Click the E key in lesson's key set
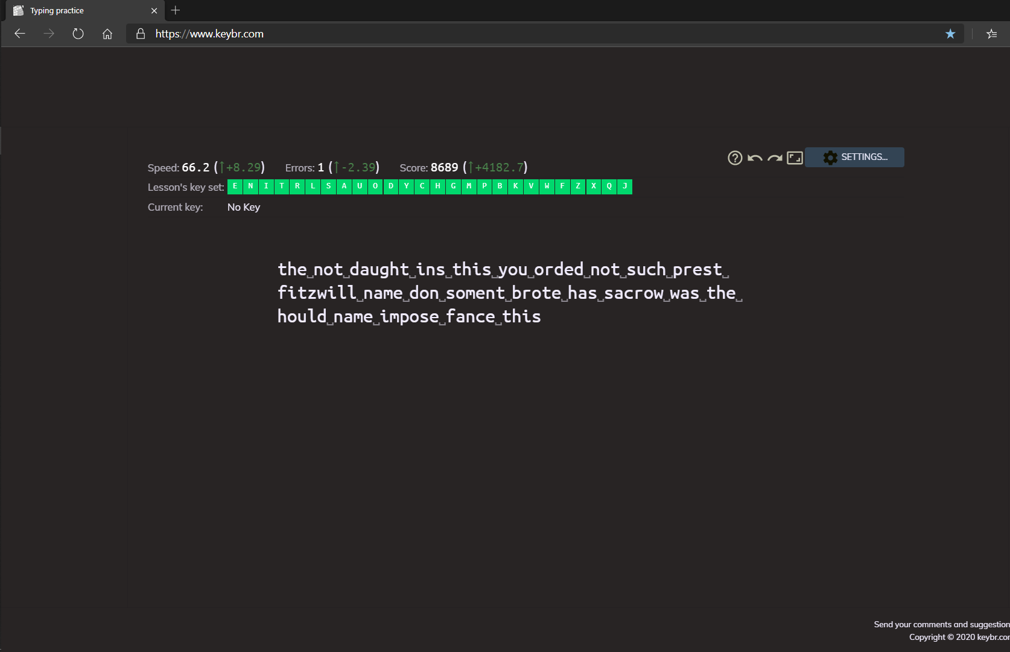Viewport: 1010px width, 652px height. coord(235,187)
